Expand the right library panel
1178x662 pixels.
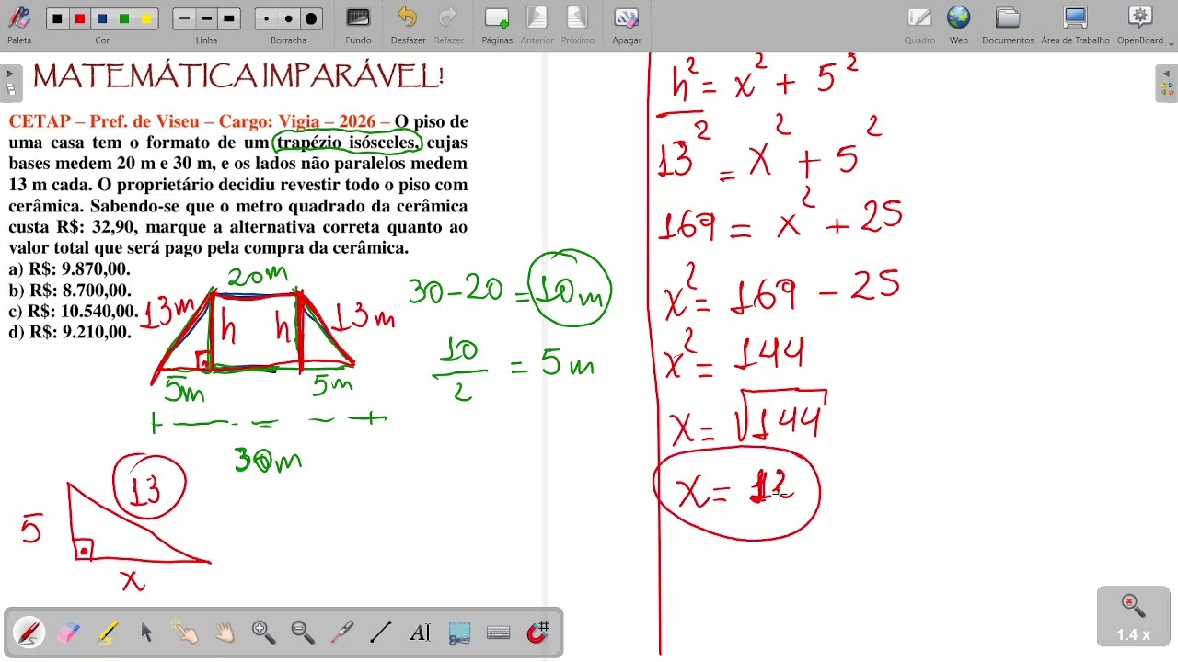click(1167, 84)
